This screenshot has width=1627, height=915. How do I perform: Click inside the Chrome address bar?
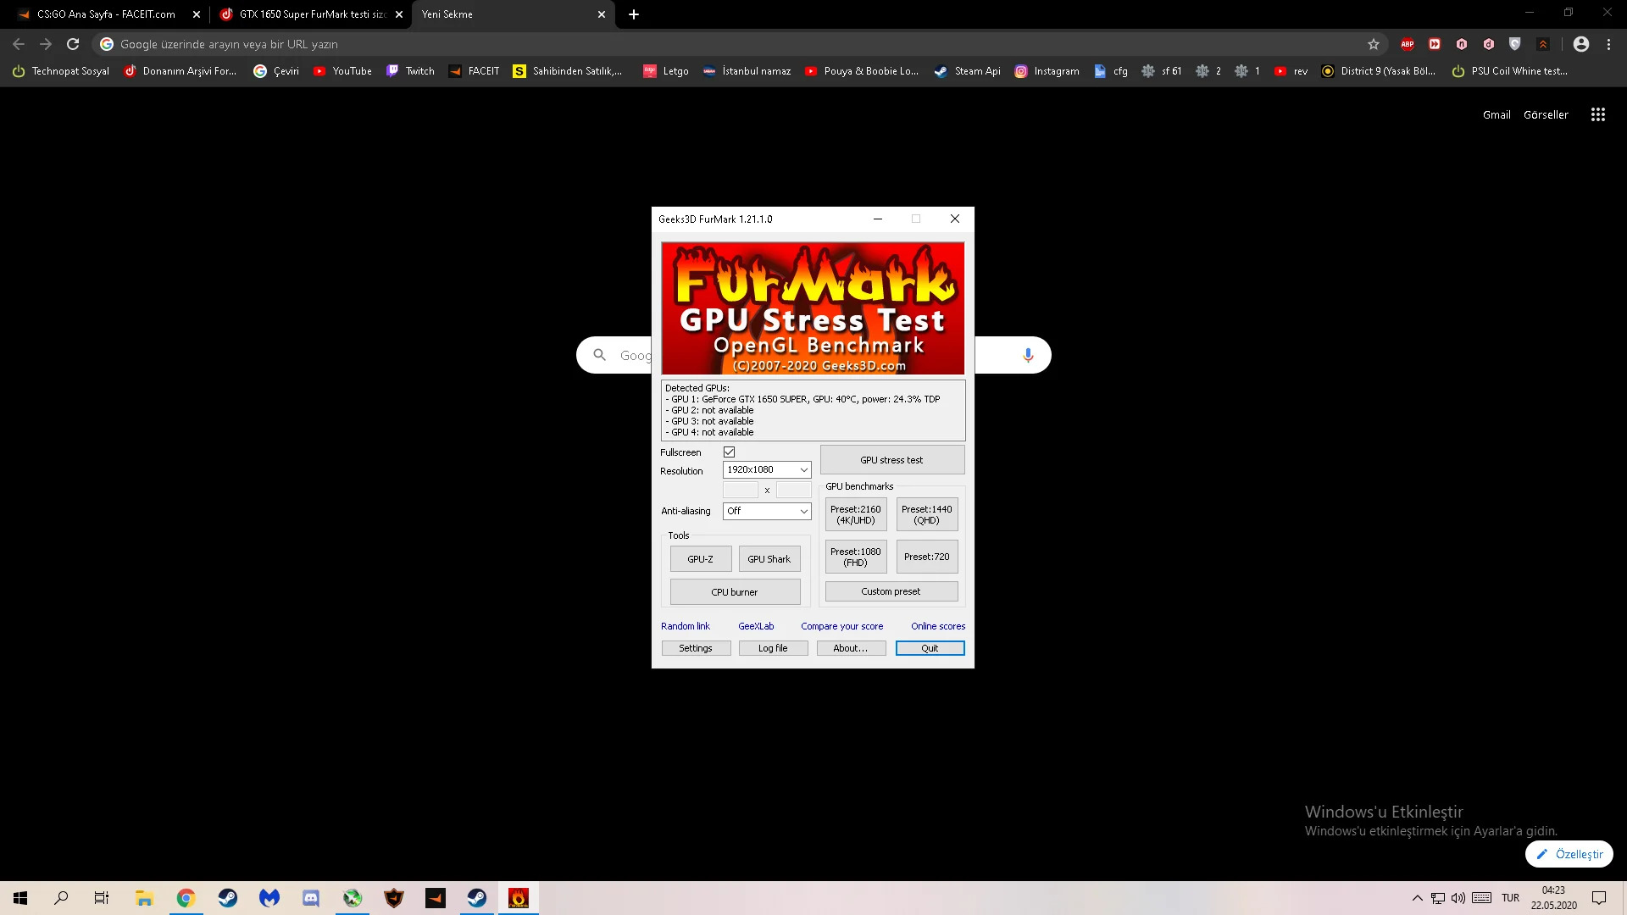[x=593, y=44]
